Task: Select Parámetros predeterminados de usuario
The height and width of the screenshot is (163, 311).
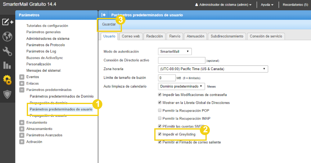Action: tap(61, 109)
